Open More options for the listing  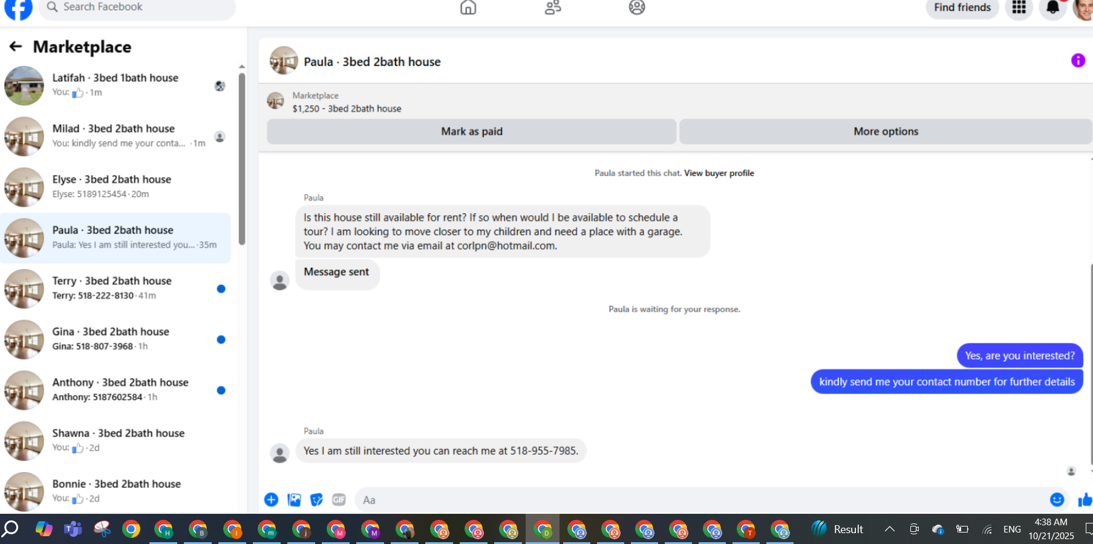(886, 131)
